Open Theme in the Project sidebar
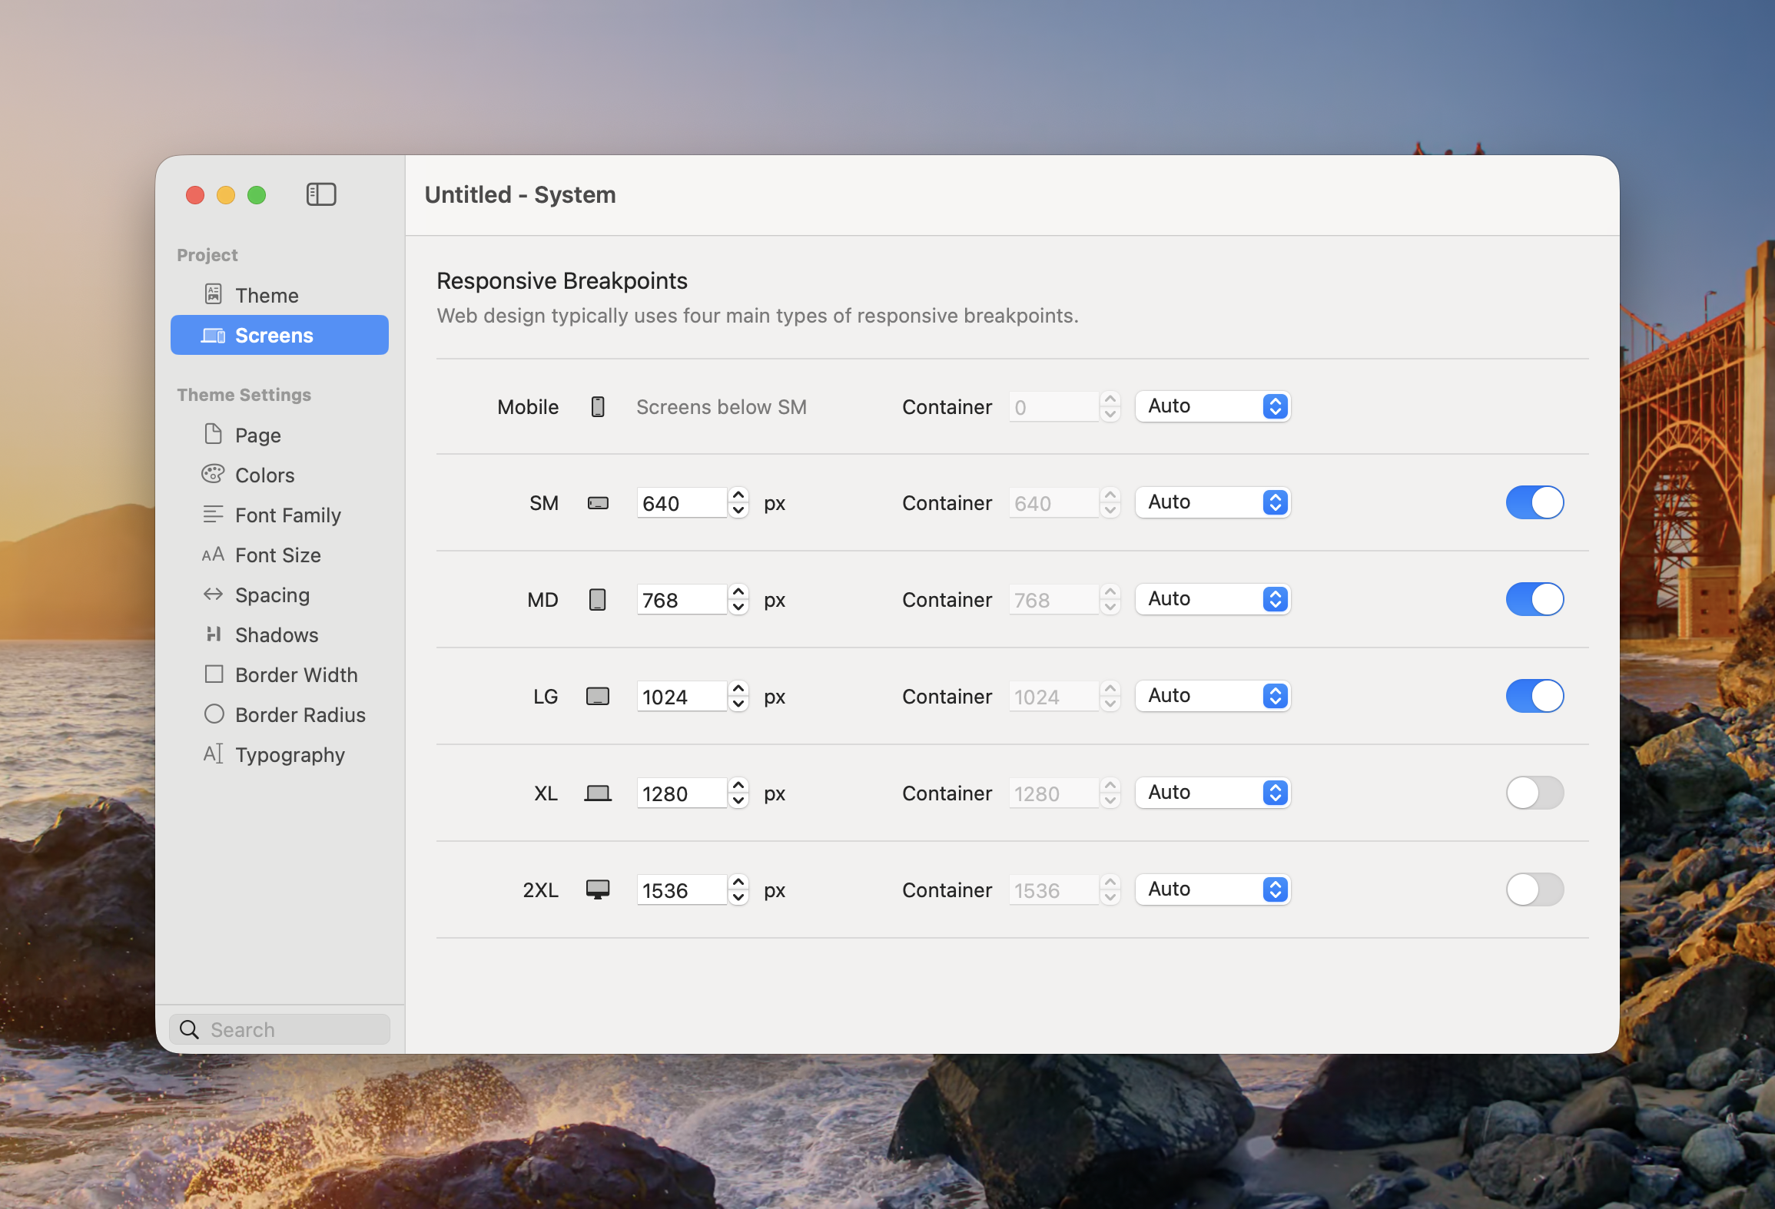 coord(280,296)
